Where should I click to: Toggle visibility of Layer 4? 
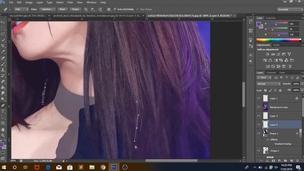click(x=258, y=124)
